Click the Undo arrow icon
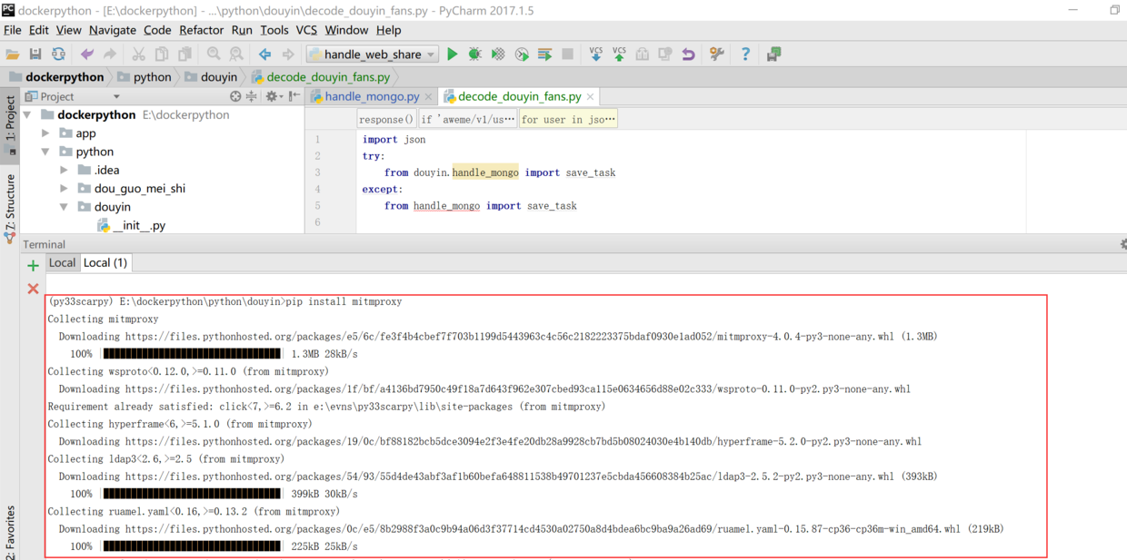 (x=87, y=54)
